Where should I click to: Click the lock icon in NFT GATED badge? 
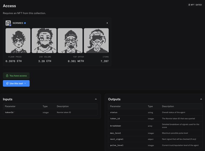[189, 5]
